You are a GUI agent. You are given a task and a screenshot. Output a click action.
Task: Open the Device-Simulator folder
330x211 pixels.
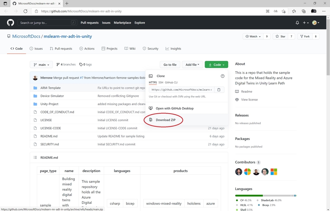(x=52, y=96)
